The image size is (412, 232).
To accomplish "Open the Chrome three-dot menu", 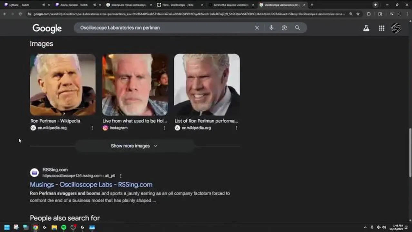I will 407,14.
